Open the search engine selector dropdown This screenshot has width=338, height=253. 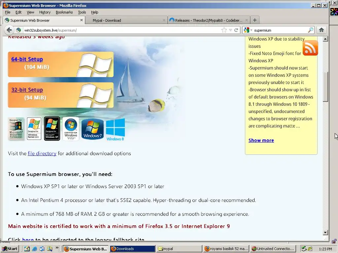pos(248,30)
